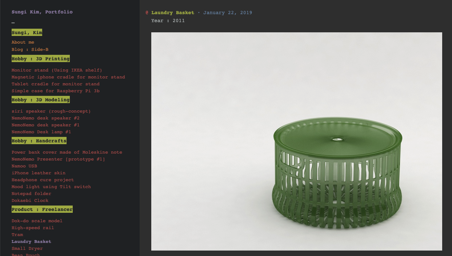Go to High-speed rail project
This screenshot has height=256, width=452.
point(33,228)
